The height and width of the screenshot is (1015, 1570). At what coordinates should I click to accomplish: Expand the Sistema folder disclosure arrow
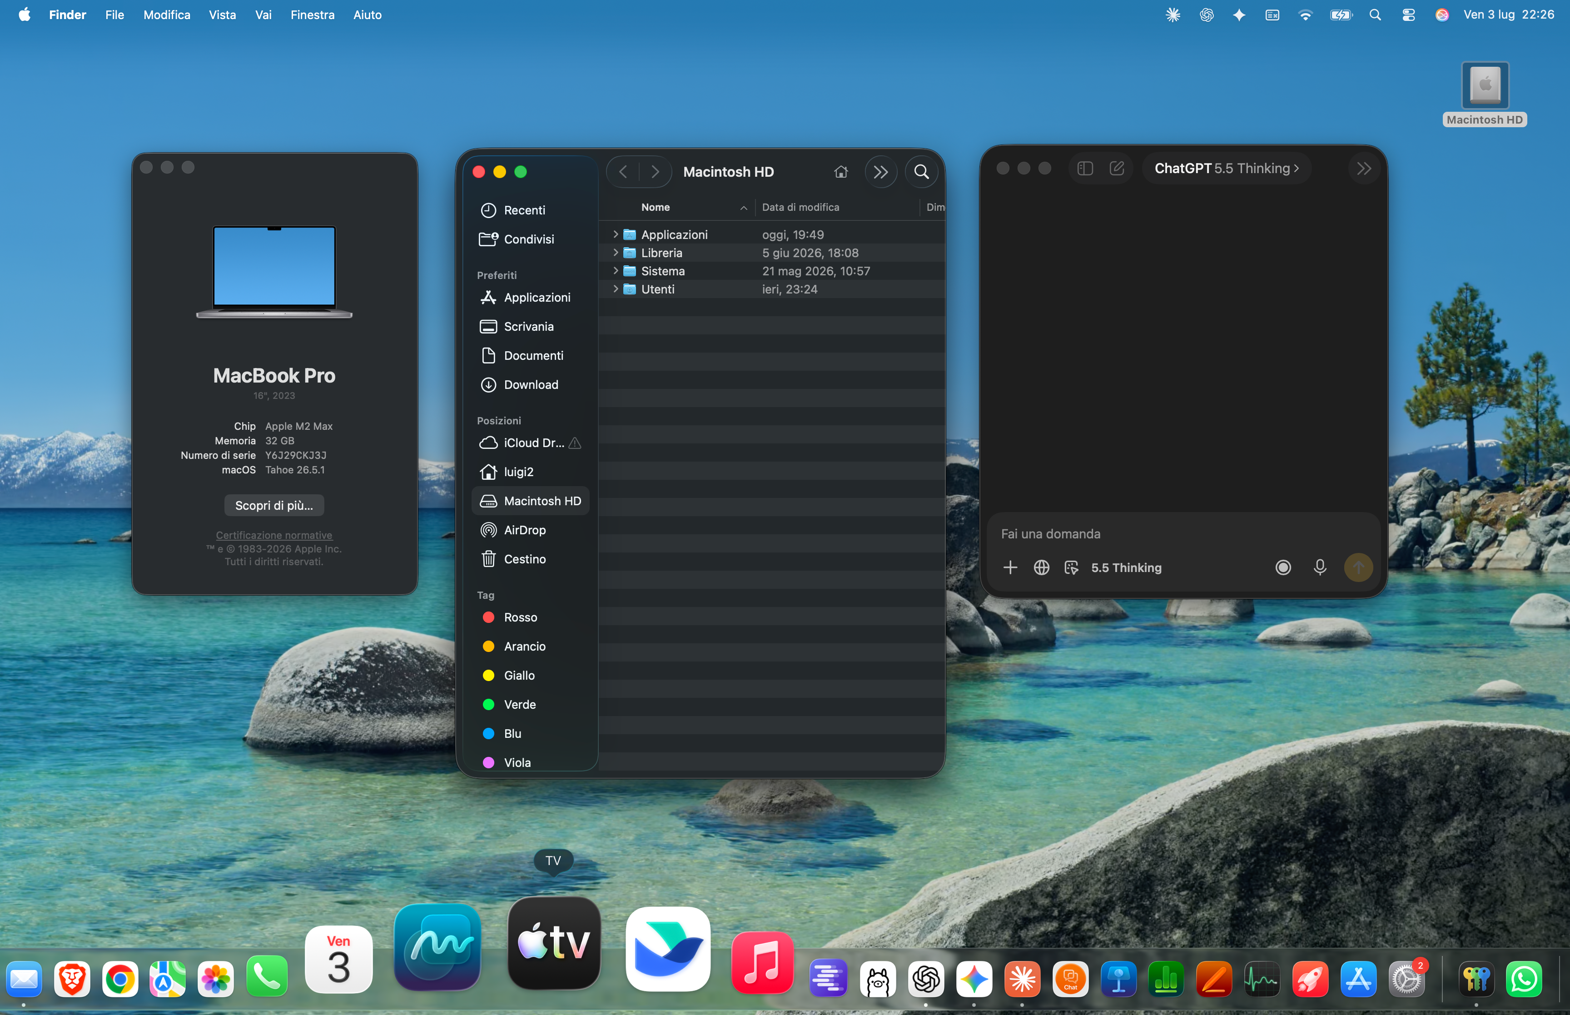tap(616, 271)
